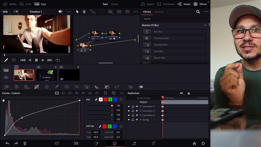The image size is (261, 147).
Task: Click the effects Search field
Action: tap(175, 19)
